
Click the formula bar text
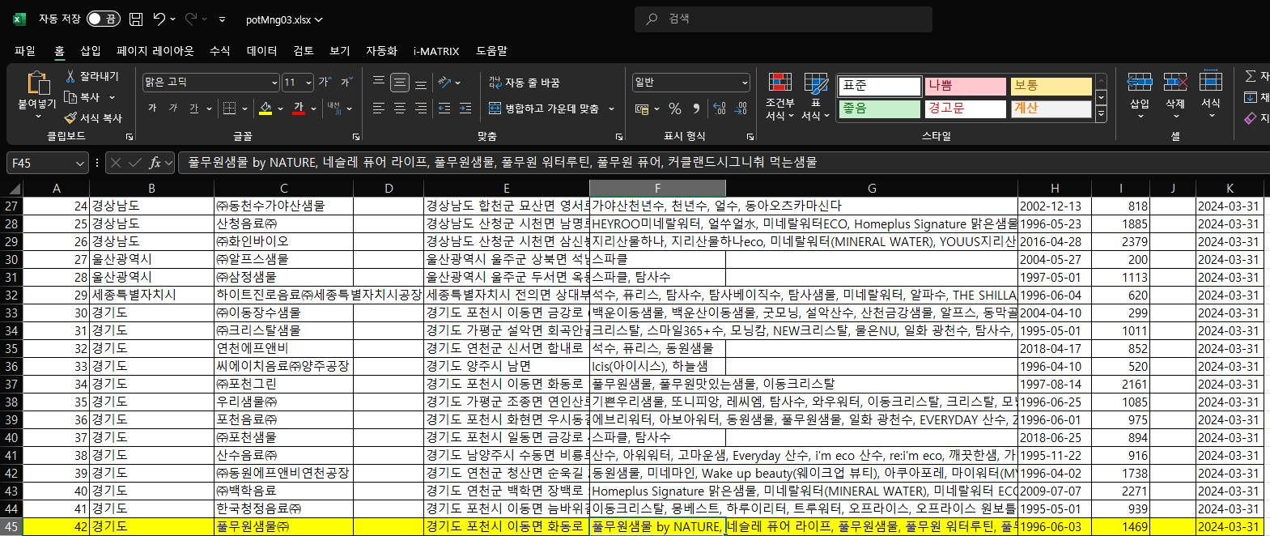pos(502,163)
